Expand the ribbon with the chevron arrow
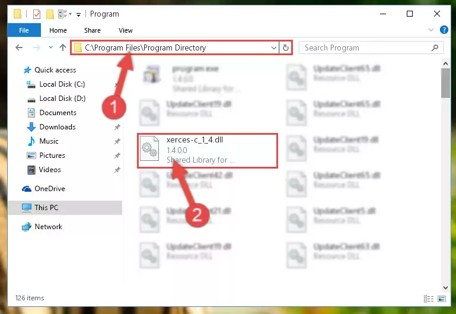This screenshot has width=456, height=314. pos(431,30)
